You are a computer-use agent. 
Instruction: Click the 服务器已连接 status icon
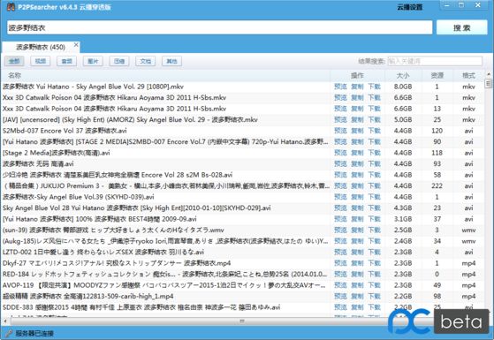[x=9, y=333]
